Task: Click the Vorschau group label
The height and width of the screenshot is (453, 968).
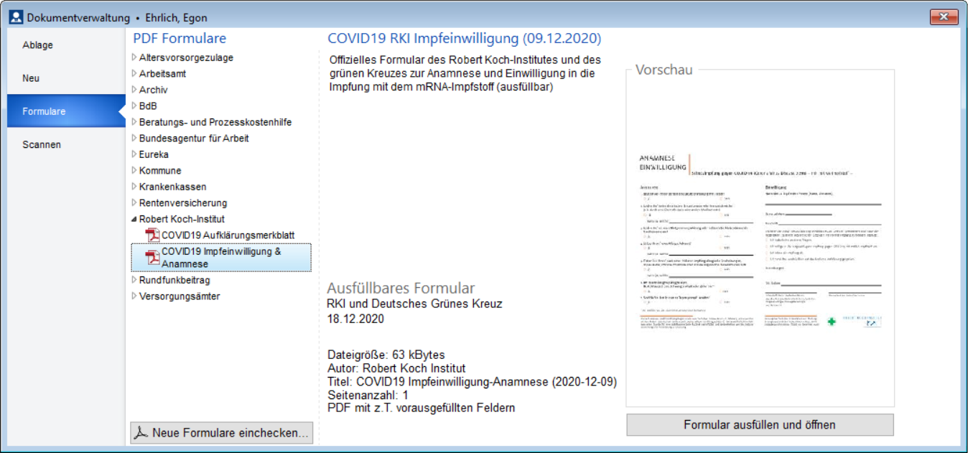Action: (664, 70)
